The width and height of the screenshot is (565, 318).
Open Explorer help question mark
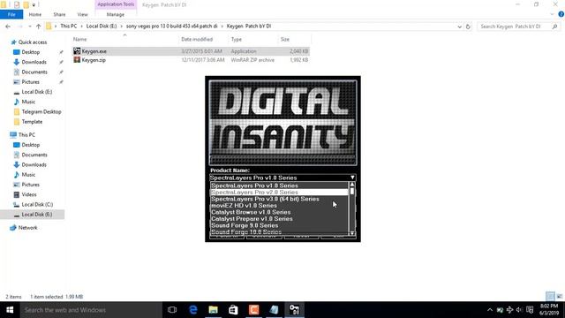coord(561,14)
